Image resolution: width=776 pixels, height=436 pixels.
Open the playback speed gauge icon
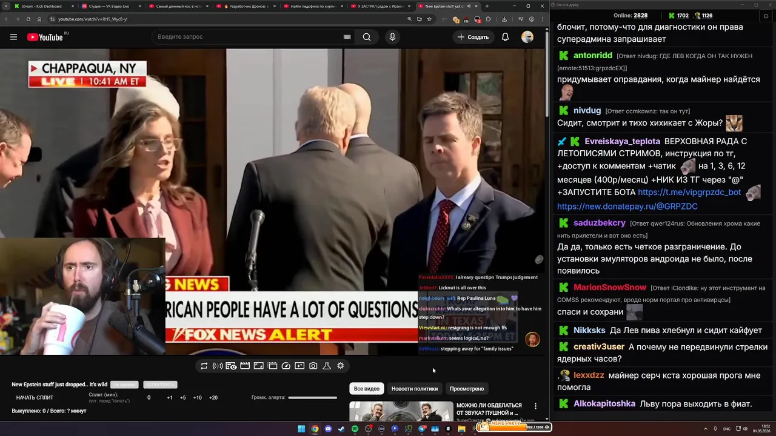tap(286, 366)
